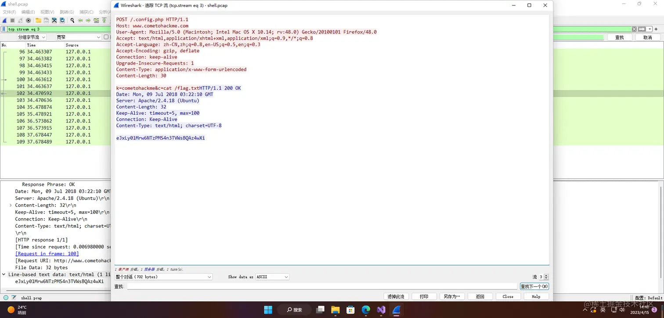Sort packets by the Source column header
The width and height of the screenshot is (664, 318).
pyautogui.click(x=72, y=45)
